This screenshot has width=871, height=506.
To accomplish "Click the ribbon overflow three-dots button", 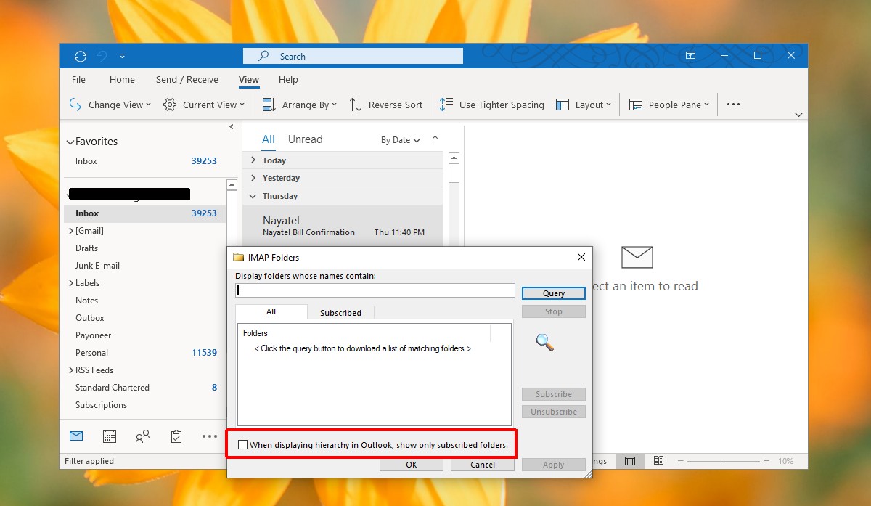I will (x=733, y=105).
